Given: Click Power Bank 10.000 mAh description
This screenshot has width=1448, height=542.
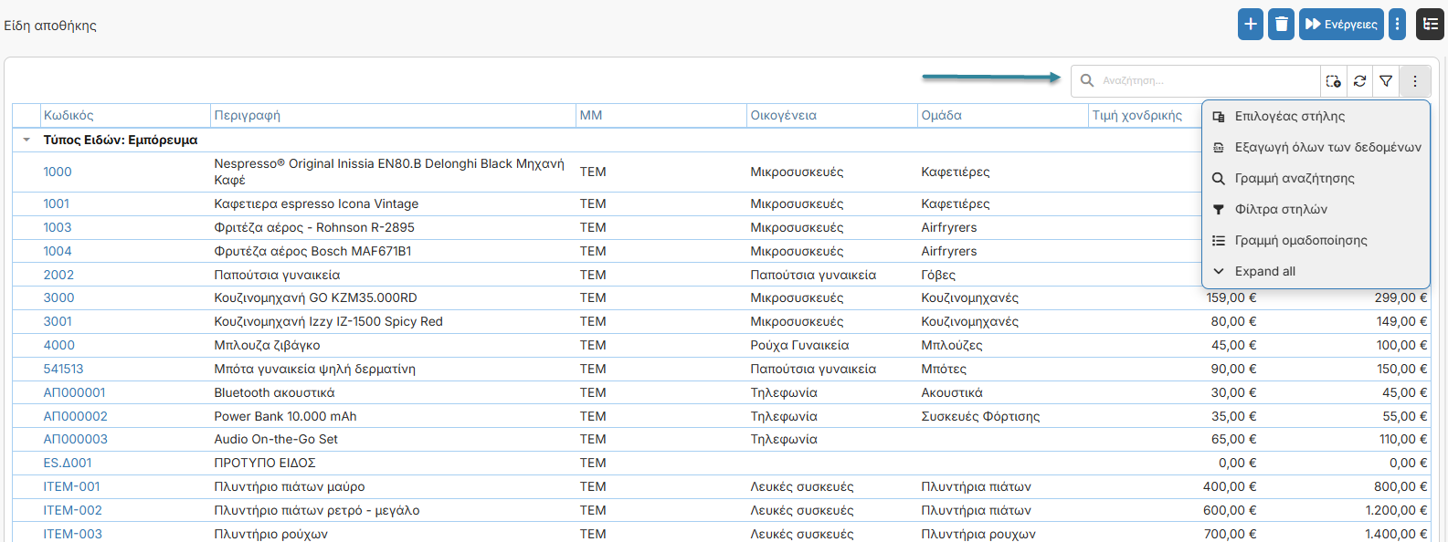Looking at the screenshot, I should click(285, 416).
